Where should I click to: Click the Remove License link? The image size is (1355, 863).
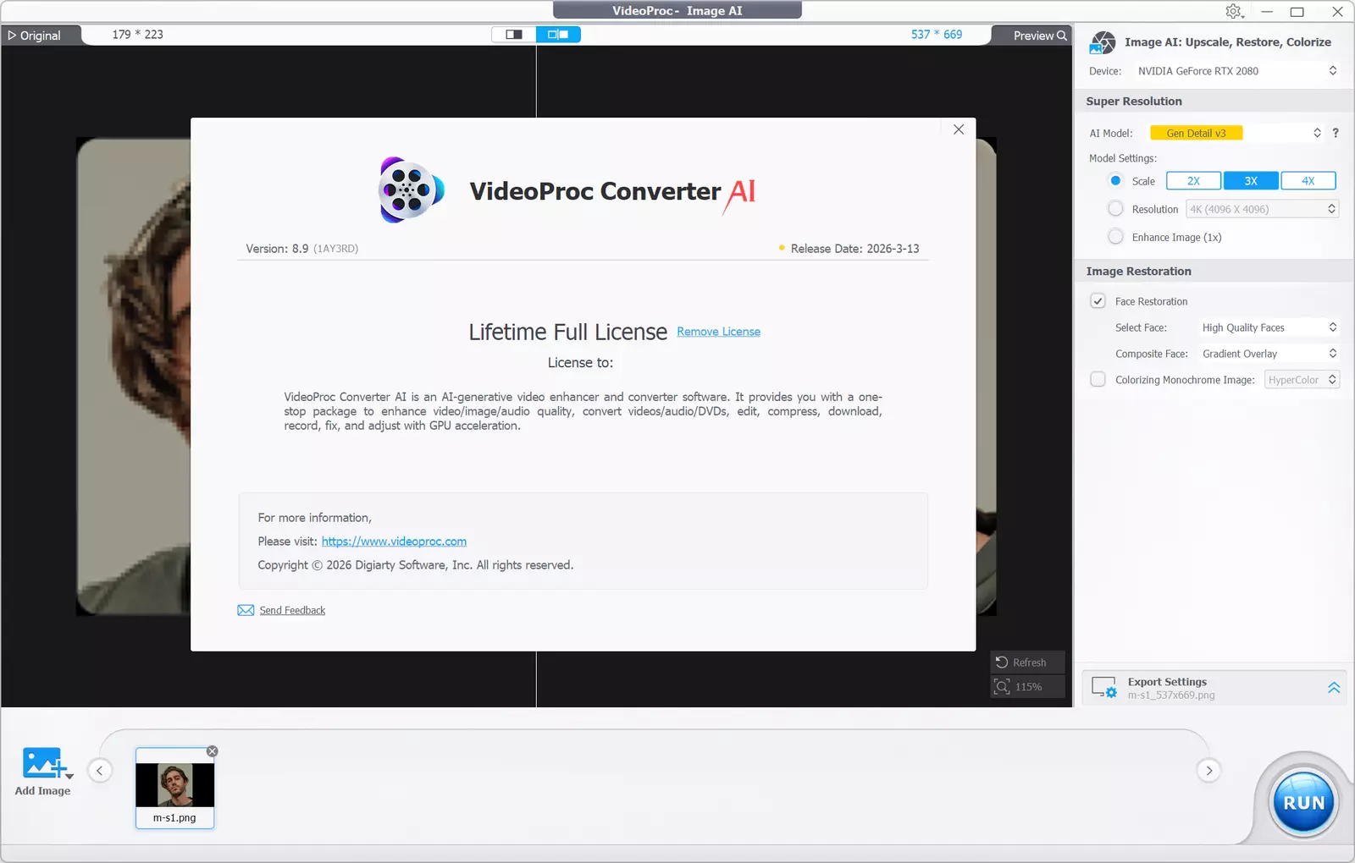[x=718, y=332]
